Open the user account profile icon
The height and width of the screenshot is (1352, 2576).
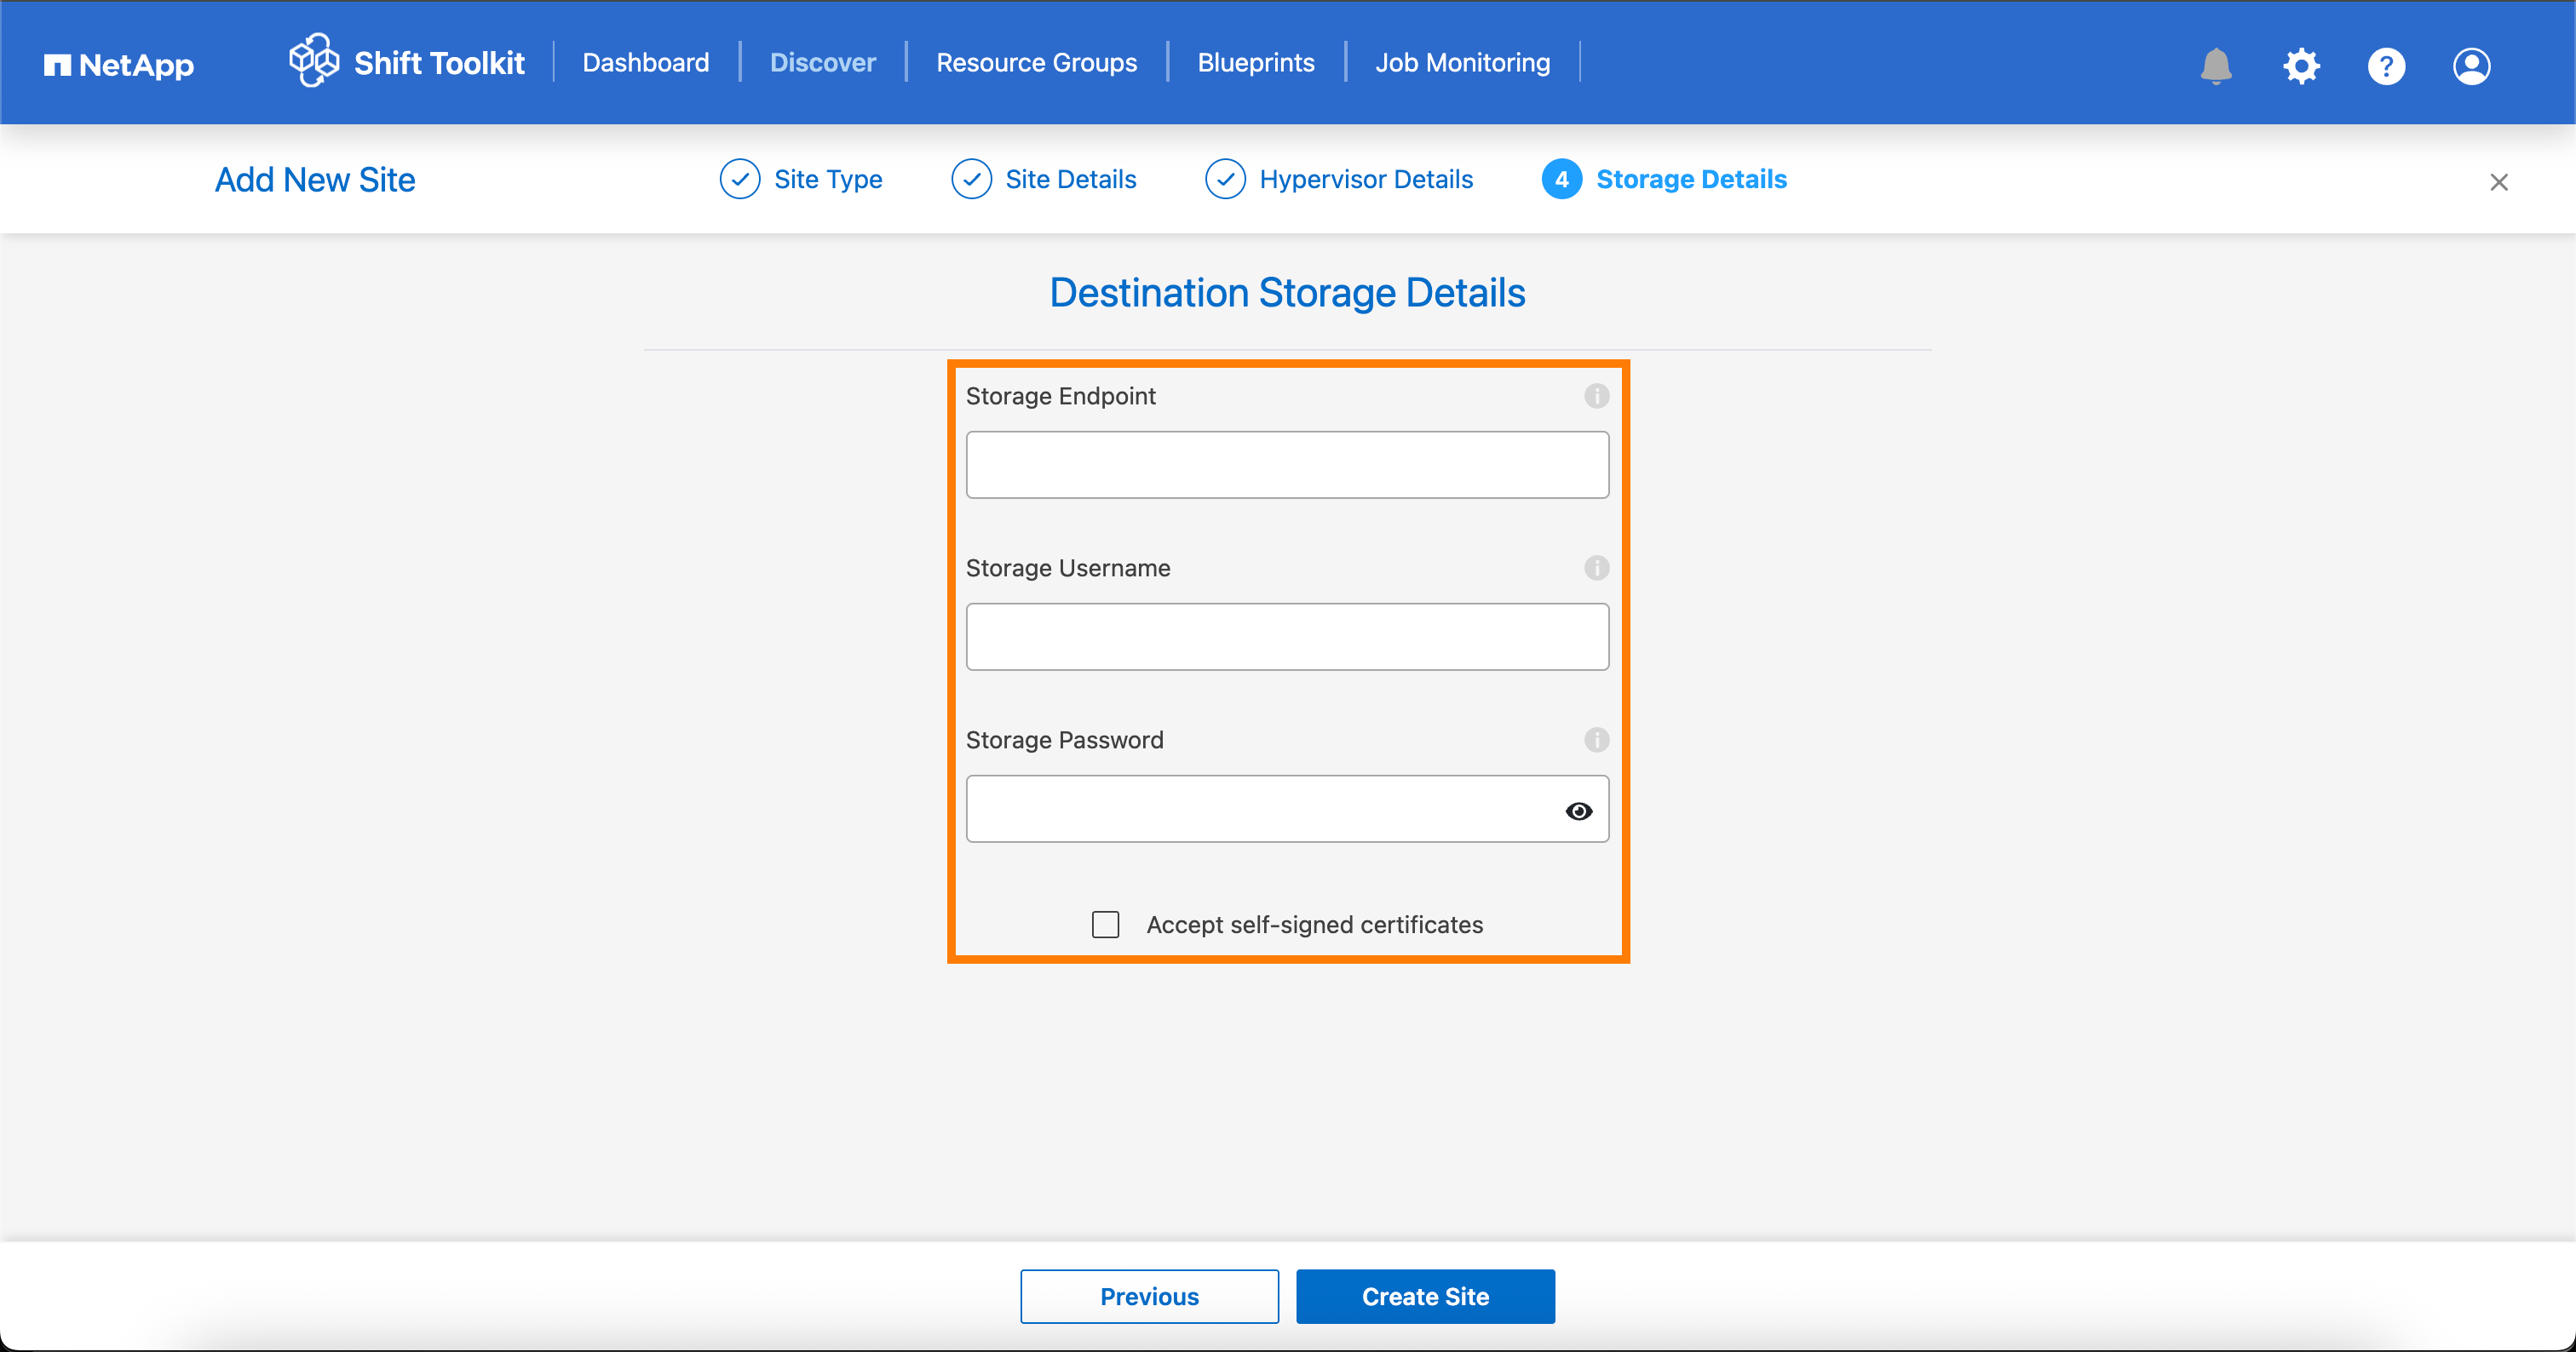[2471, 66]
